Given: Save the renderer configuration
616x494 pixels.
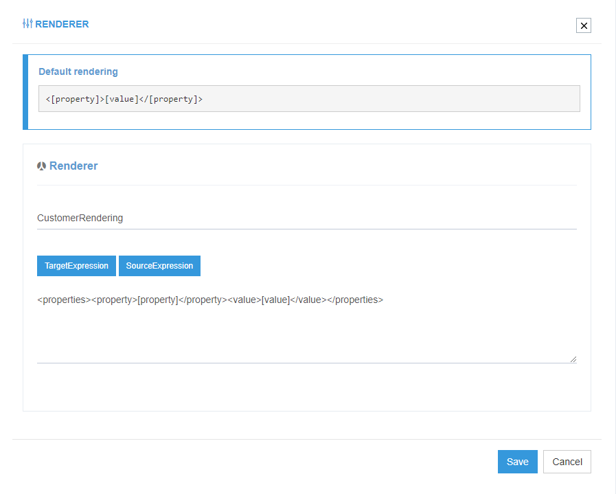Looking at the screenshot, I should click(x=517, y=461).
